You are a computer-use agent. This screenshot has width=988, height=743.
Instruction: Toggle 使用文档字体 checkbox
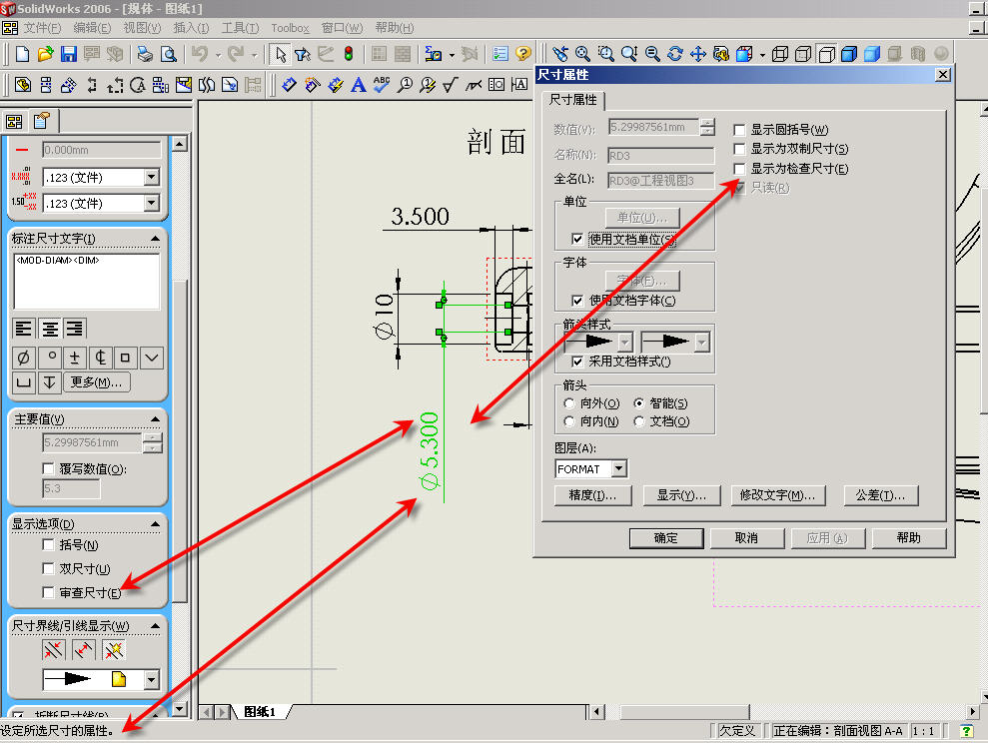576,301
